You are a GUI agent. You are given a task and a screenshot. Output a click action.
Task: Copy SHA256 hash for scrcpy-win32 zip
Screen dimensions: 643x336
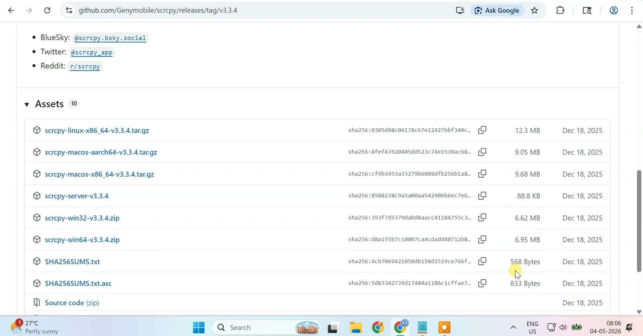(x=482, y=217)
